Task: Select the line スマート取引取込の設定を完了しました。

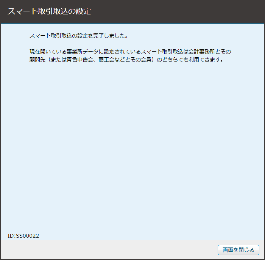Action: 79,36
